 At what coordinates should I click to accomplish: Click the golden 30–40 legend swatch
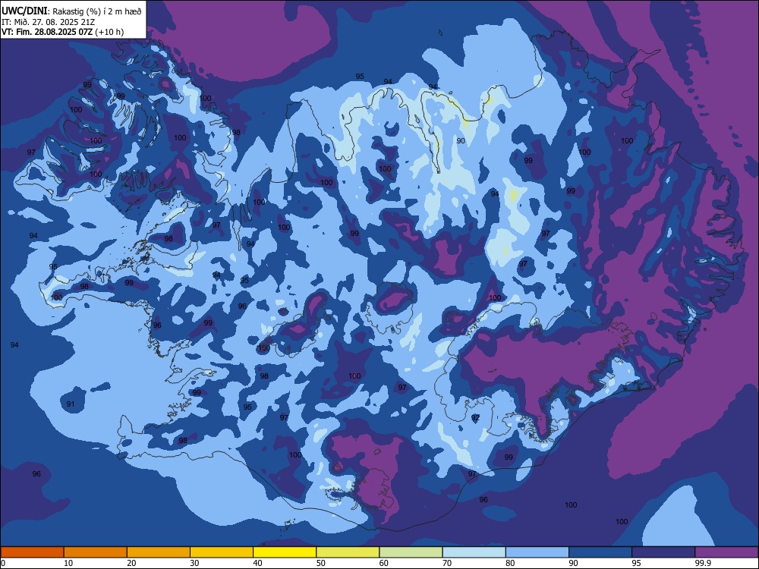(222, 552)
